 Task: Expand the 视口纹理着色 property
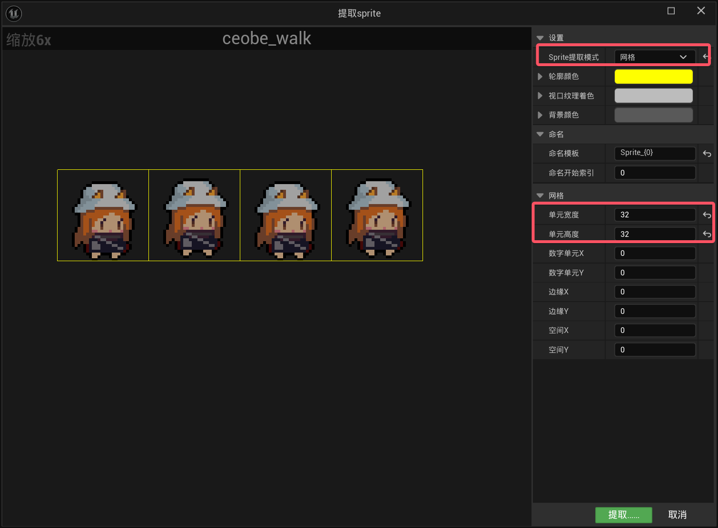(x=540, y=96)
